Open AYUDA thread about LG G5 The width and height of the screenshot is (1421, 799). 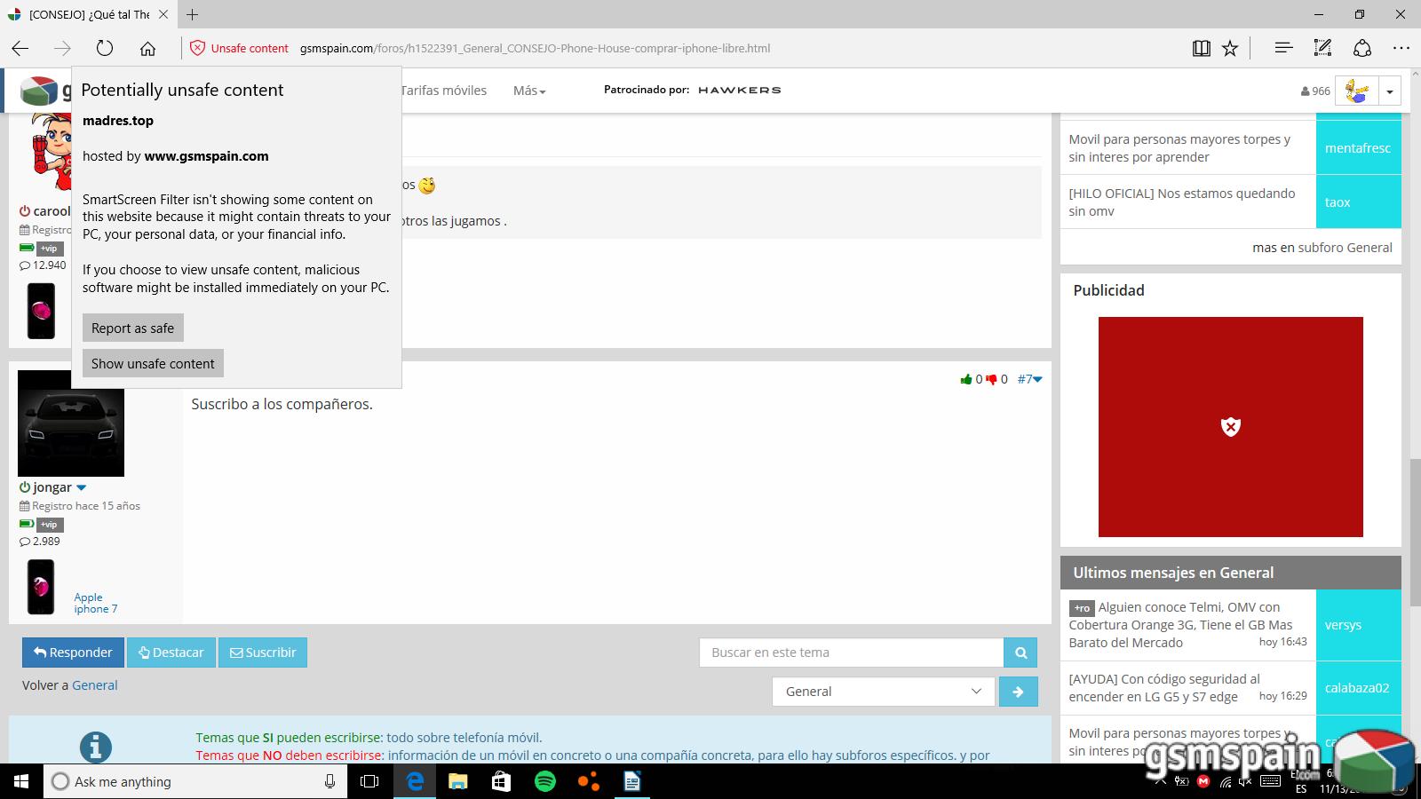pos(1163,688)
